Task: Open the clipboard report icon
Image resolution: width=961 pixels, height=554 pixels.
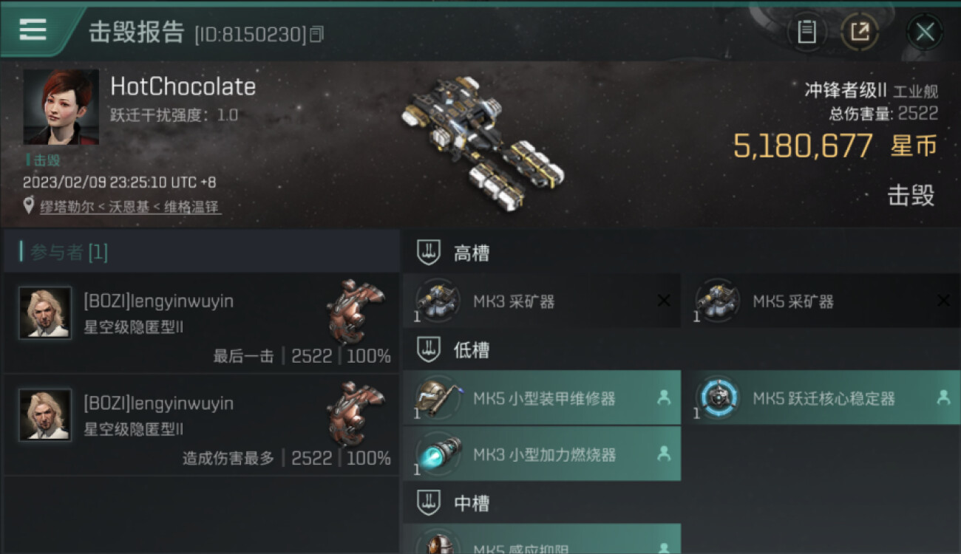Action: coord(807,32)
